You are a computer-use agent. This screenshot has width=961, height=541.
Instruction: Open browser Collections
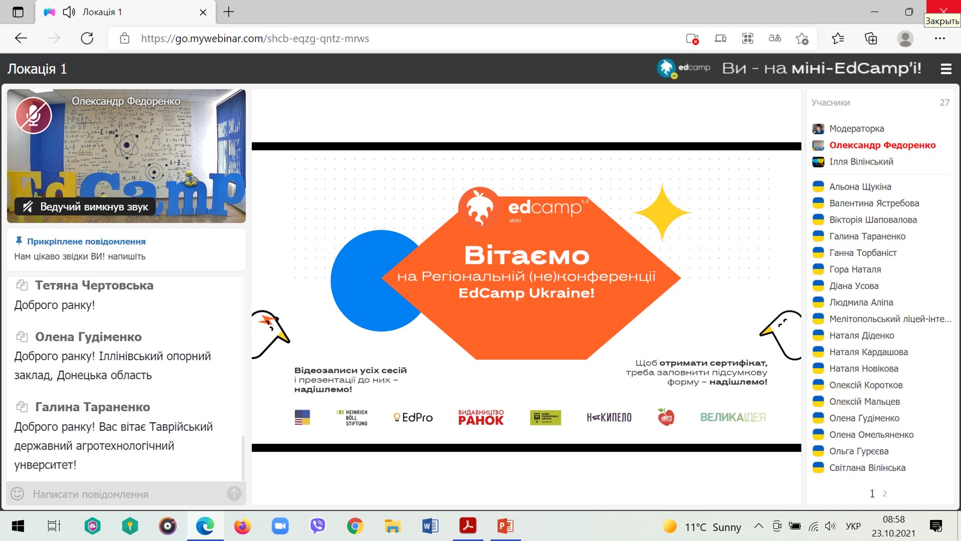pos(871,39)
